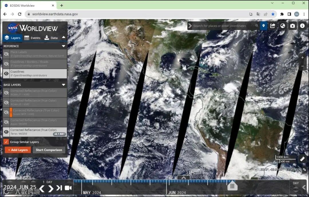309x197 pixels.
Task: Take a snapshot with the camera icon
Action: click(292, 26)
